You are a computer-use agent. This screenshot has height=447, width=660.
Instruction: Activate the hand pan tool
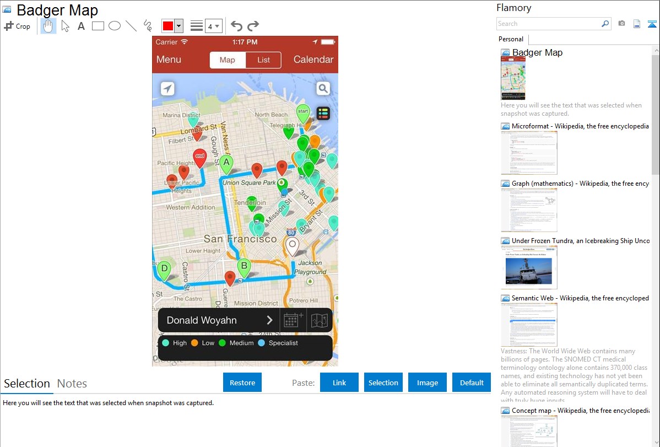pos(48,26)
